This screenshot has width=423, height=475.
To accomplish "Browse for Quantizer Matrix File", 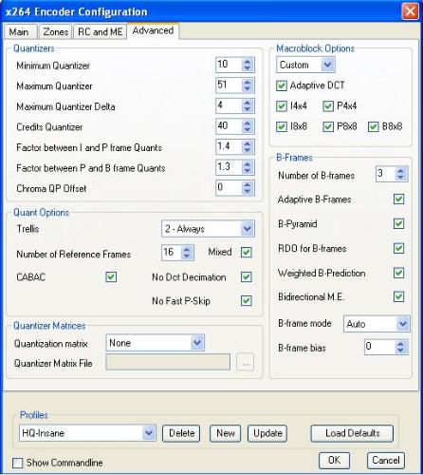I will coord(245,362).
